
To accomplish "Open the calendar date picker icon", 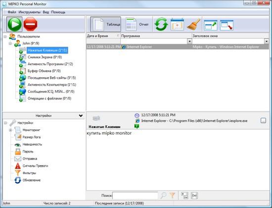I will [177, 24].
